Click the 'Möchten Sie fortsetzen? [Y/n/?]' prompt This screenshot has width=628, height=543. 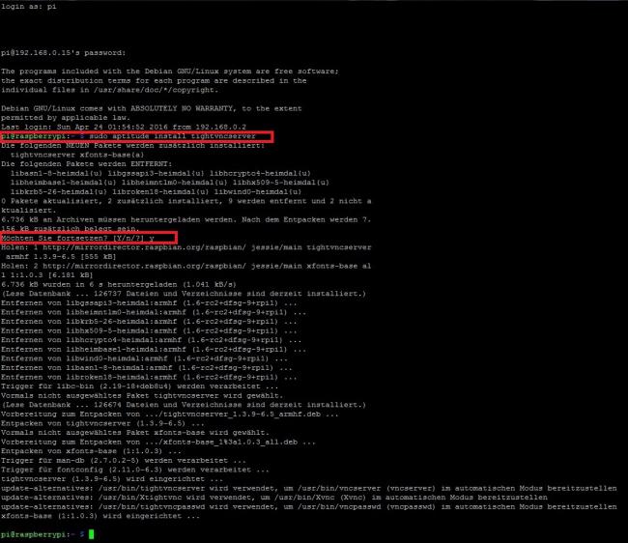pyautogui.click(x=72, y=239)
